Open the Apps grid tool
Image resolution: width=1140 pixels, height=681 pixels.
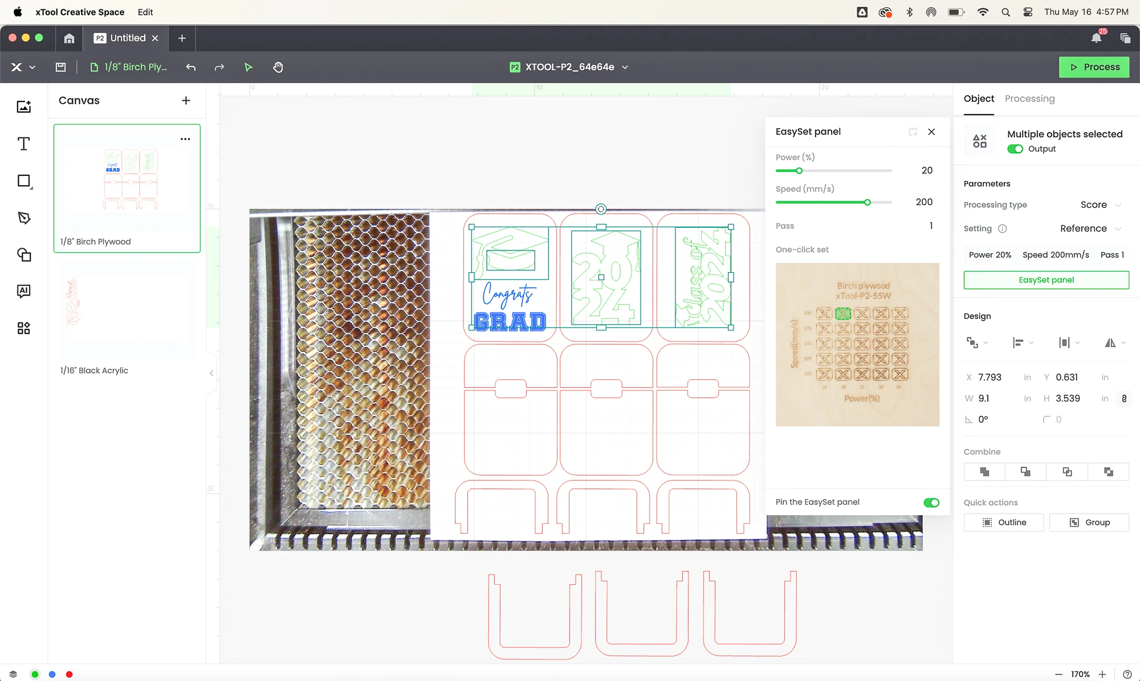[23, 328]
